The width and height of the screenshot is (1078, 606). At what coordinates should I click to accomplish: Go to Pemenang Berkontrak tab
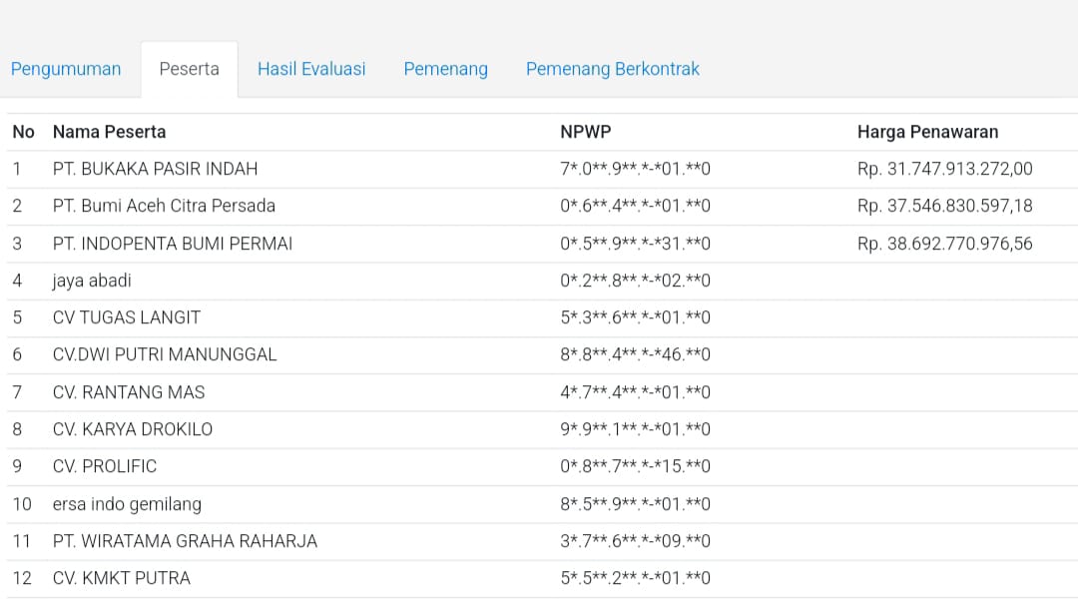point(612,69)
